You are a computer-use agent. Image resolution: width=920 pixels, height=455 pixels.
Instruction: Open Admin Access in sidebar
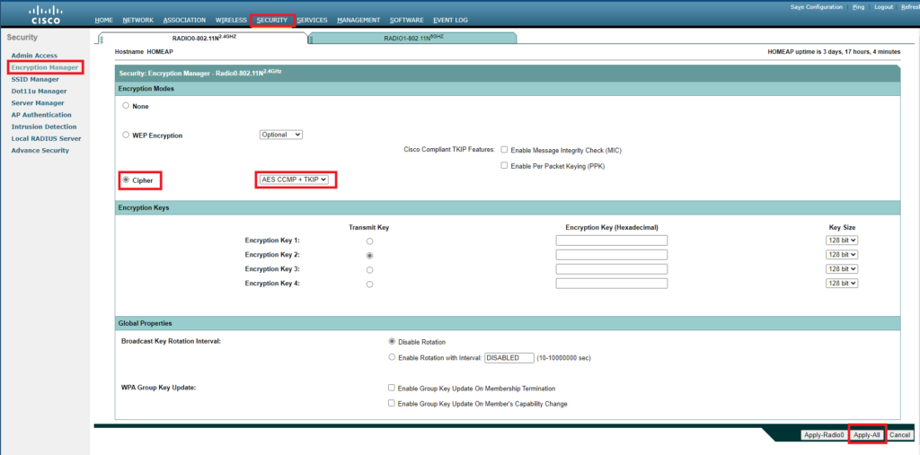coord(35,56)
